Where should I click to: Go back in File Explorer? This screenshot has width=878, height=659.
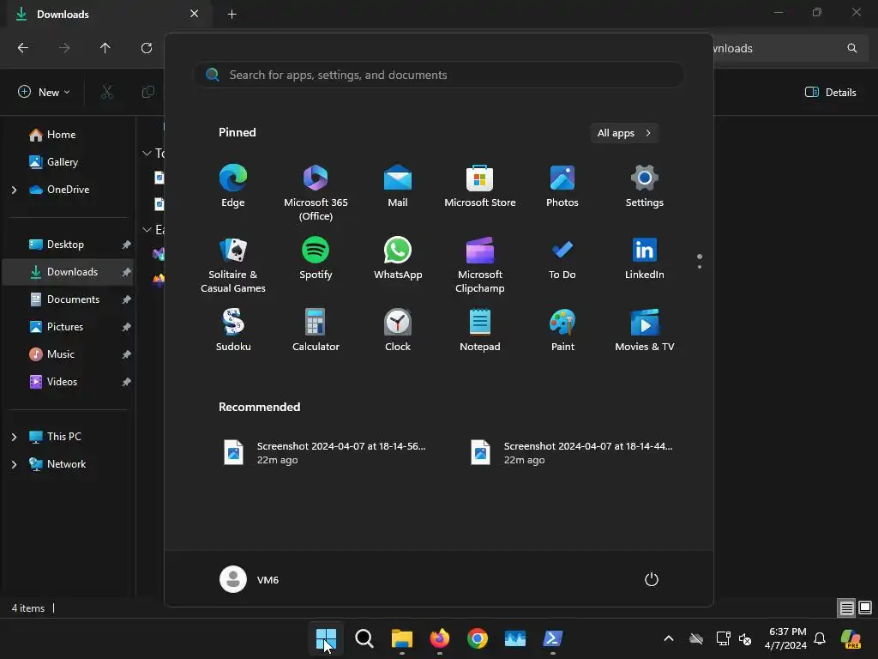(x=23, y=48)
